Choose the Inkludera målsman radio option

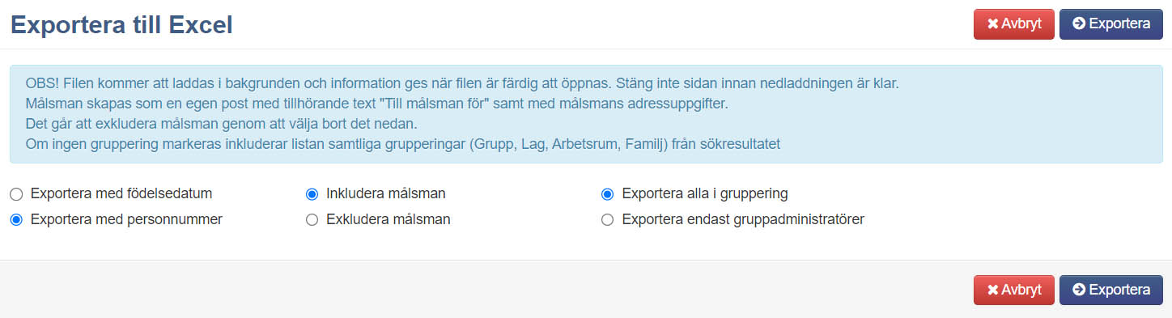[x=312, y=194]
